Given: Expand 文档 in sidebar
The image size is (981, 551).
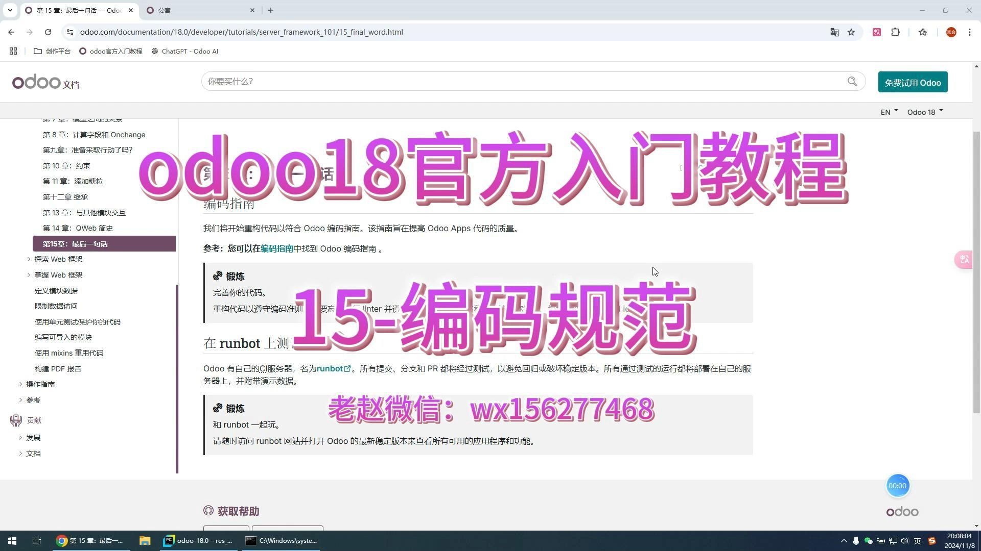Looking at the screenshot, I should [x=20, y=454].
